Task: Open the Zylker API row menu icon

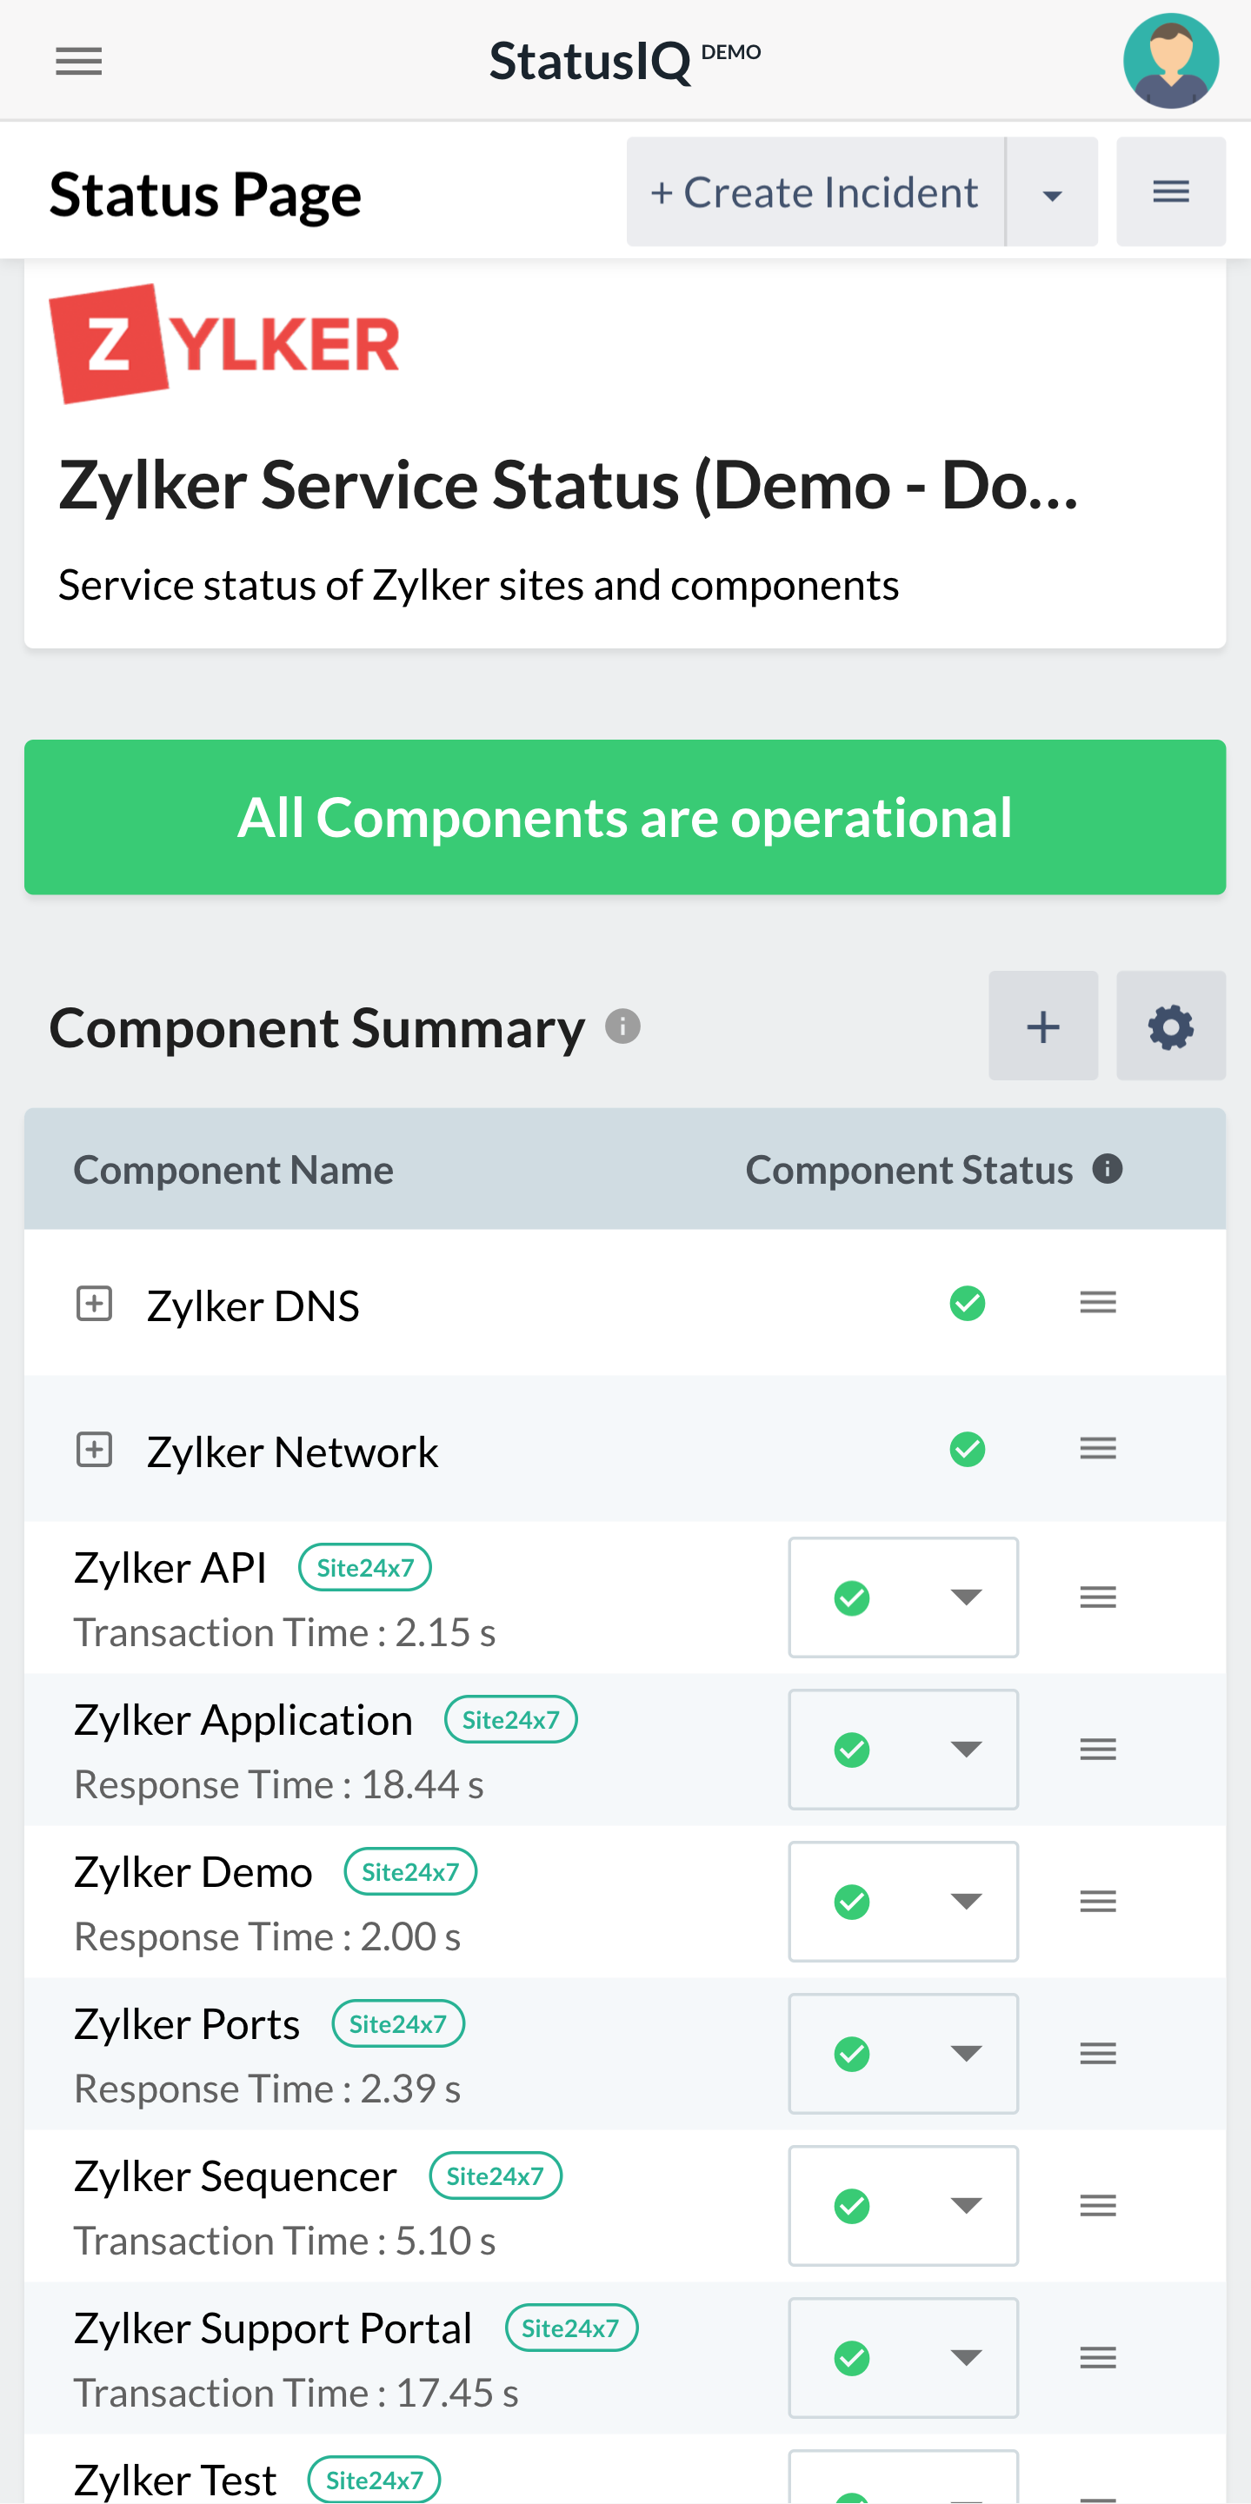Action: point(1097,1597)
